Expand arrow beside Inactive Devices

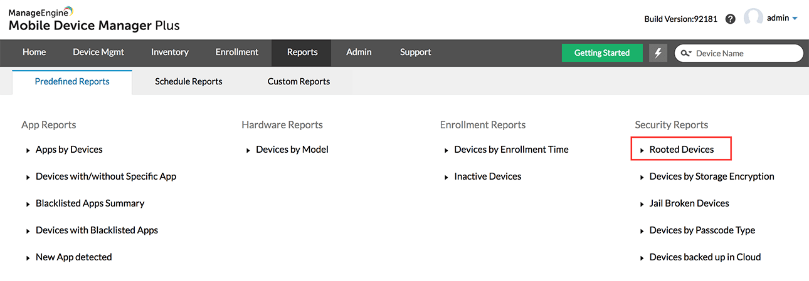(447, 178)
